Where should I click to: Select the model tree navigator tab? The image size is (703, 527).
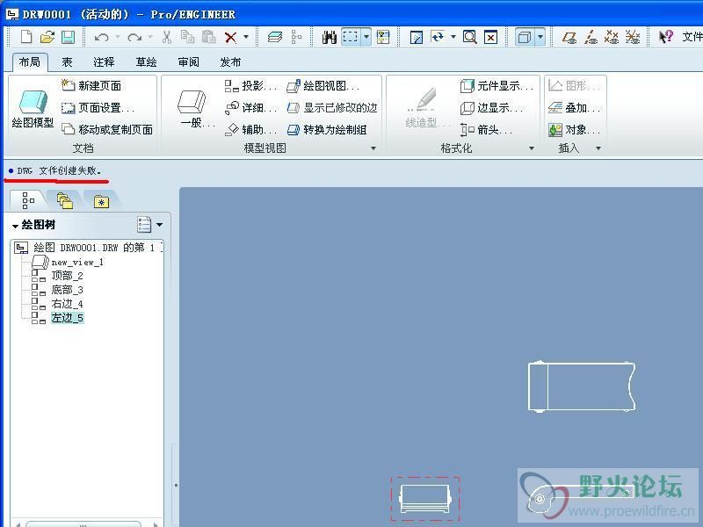coord(28,201)
